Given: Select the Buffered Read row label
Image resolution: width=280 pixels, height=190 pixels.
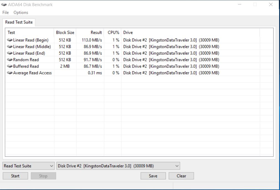Looking at the screenshot, I should pos(26,66).
